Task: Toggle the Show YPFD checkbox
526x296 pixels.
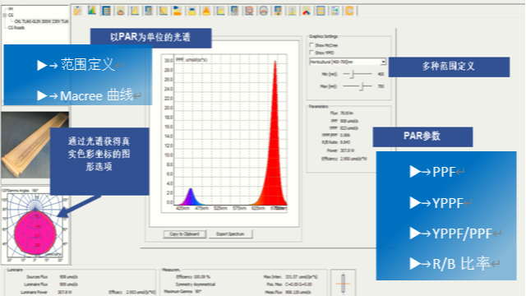Action: point(311,53)
